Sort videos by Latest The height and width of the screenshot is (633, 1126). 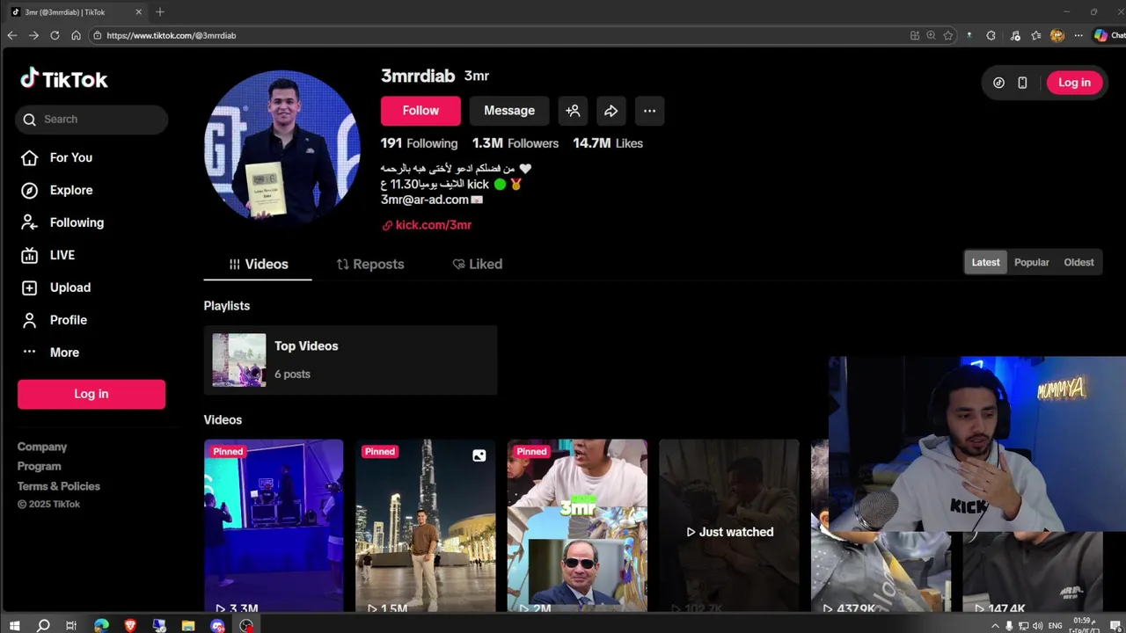(985, 262)
